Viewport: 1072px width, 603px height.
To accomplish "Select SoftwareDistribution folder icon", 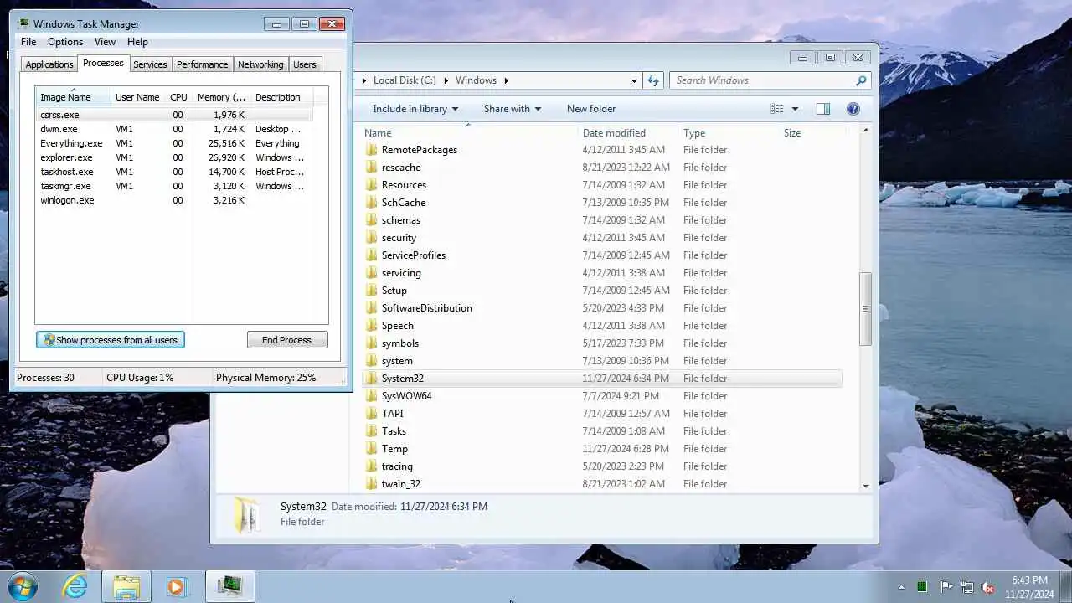I will tap(372, 308).
